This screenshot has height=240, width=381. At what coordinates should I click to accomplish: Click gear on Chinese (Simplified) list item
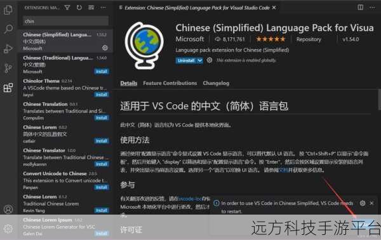tap(105, 48)
